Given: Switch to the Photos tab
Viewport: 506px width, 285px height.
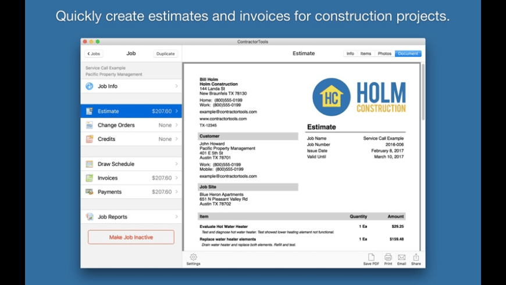Looking at the screenshot, I should point(384,54).
